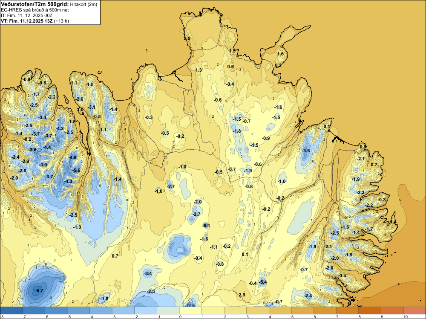Click the "0.9" temperature value on the east coast
This screenshot has width=426, height=319.
point(363,147)
